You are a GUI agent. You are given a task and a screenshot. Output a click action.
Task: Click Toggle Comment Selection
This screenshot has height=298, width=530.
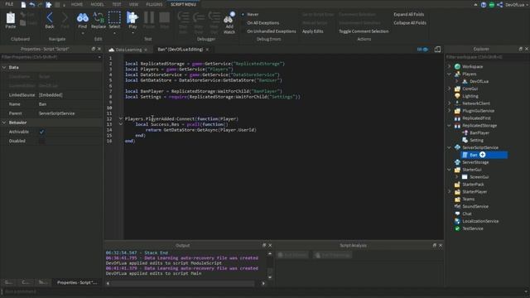(364, 31)
